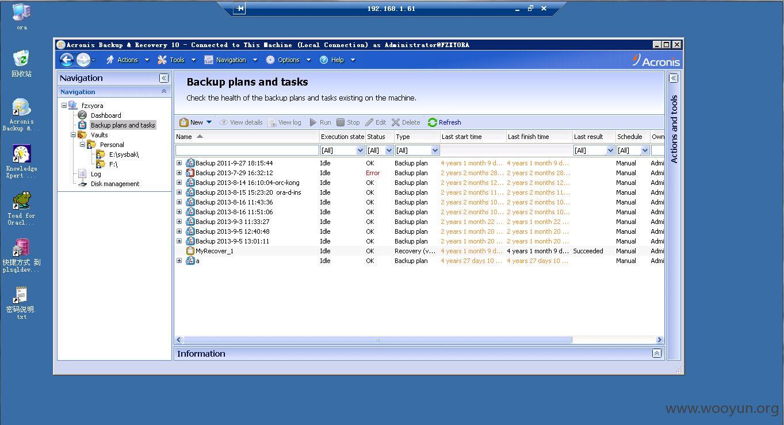
Task: Click the Forward navigation arrow
Action: tap(83, 60)
